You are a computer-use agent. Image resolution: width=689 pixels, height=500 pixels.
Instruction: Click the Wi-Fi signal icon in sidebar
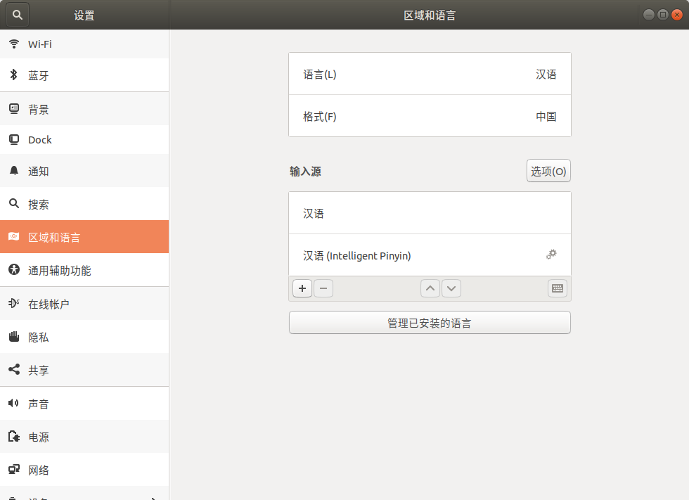tap(14, 44)
